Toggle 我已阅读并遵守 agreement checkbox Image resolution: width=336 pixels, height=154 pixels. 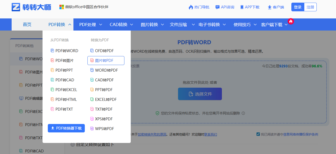[x=258, y=134]
